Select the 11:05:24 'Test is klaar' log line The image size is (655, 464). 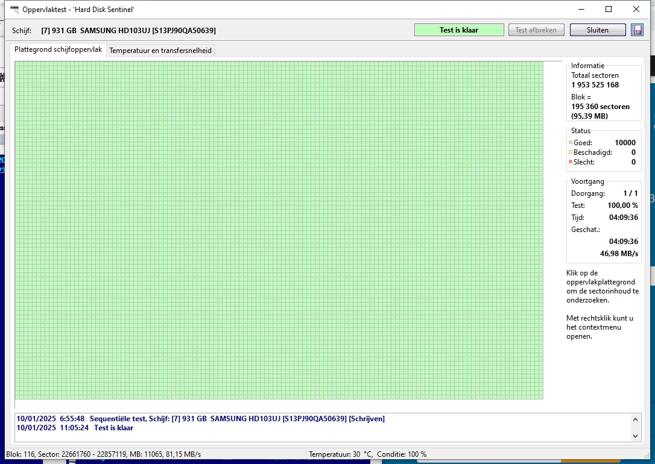(75, 428)
